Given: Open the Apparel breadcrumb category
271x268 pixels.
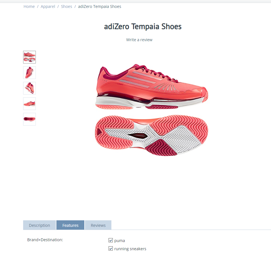Looking at the screenshot, I should 48,6.
